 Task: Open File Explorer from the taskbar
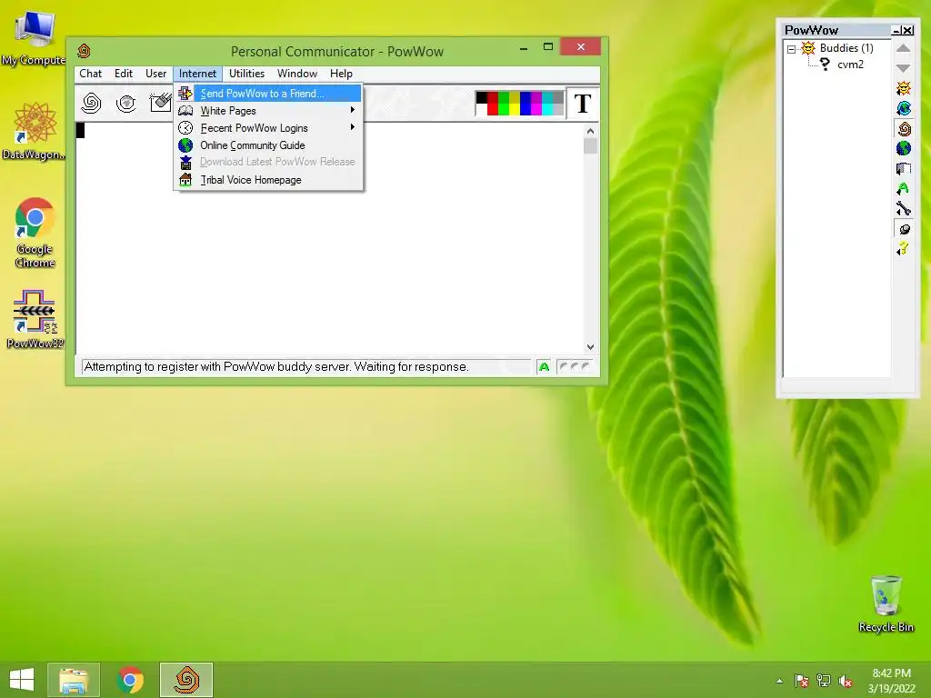point(74,680)
